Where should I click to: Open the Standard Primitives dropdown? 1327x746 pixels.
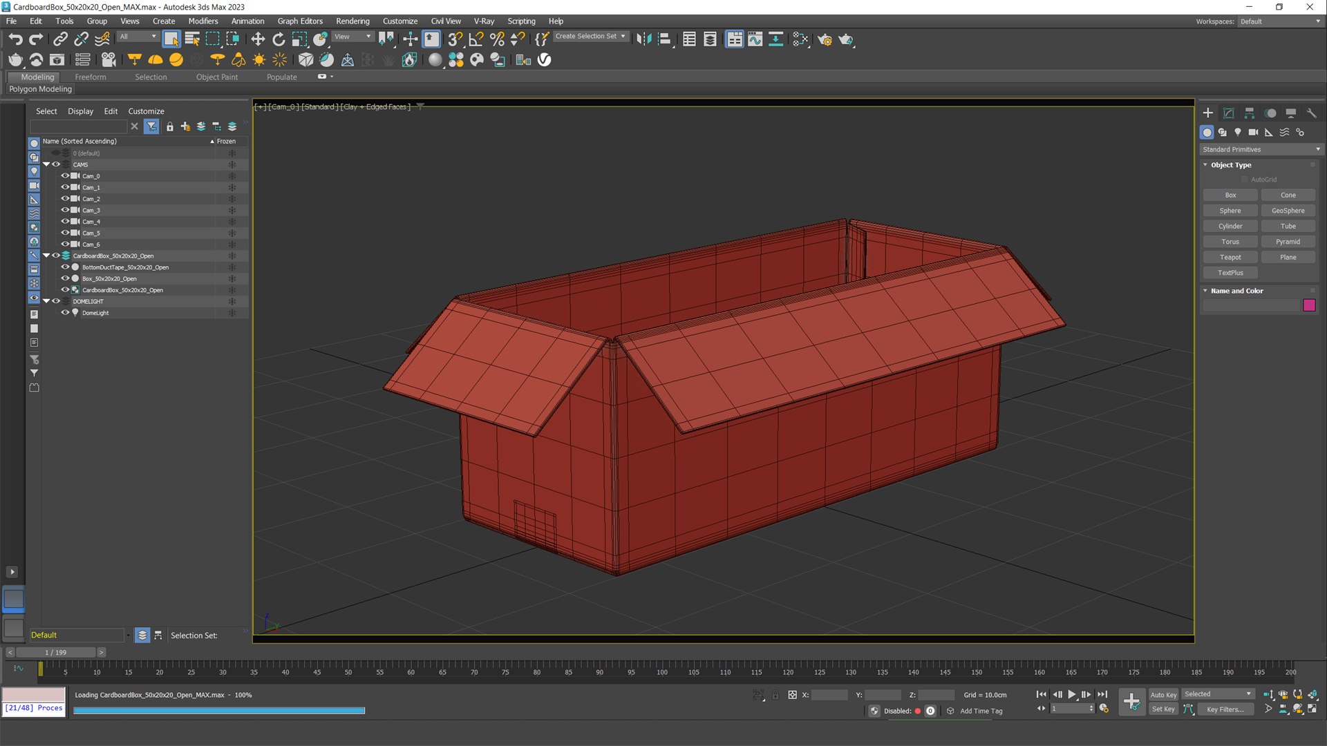[x=1261, y=149]
